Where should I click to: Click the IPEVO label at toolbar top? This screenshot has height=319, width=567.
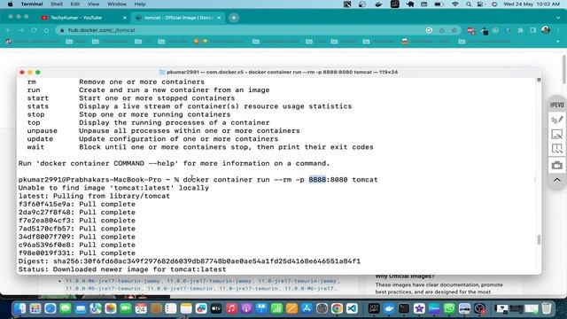tap(557, 105)
